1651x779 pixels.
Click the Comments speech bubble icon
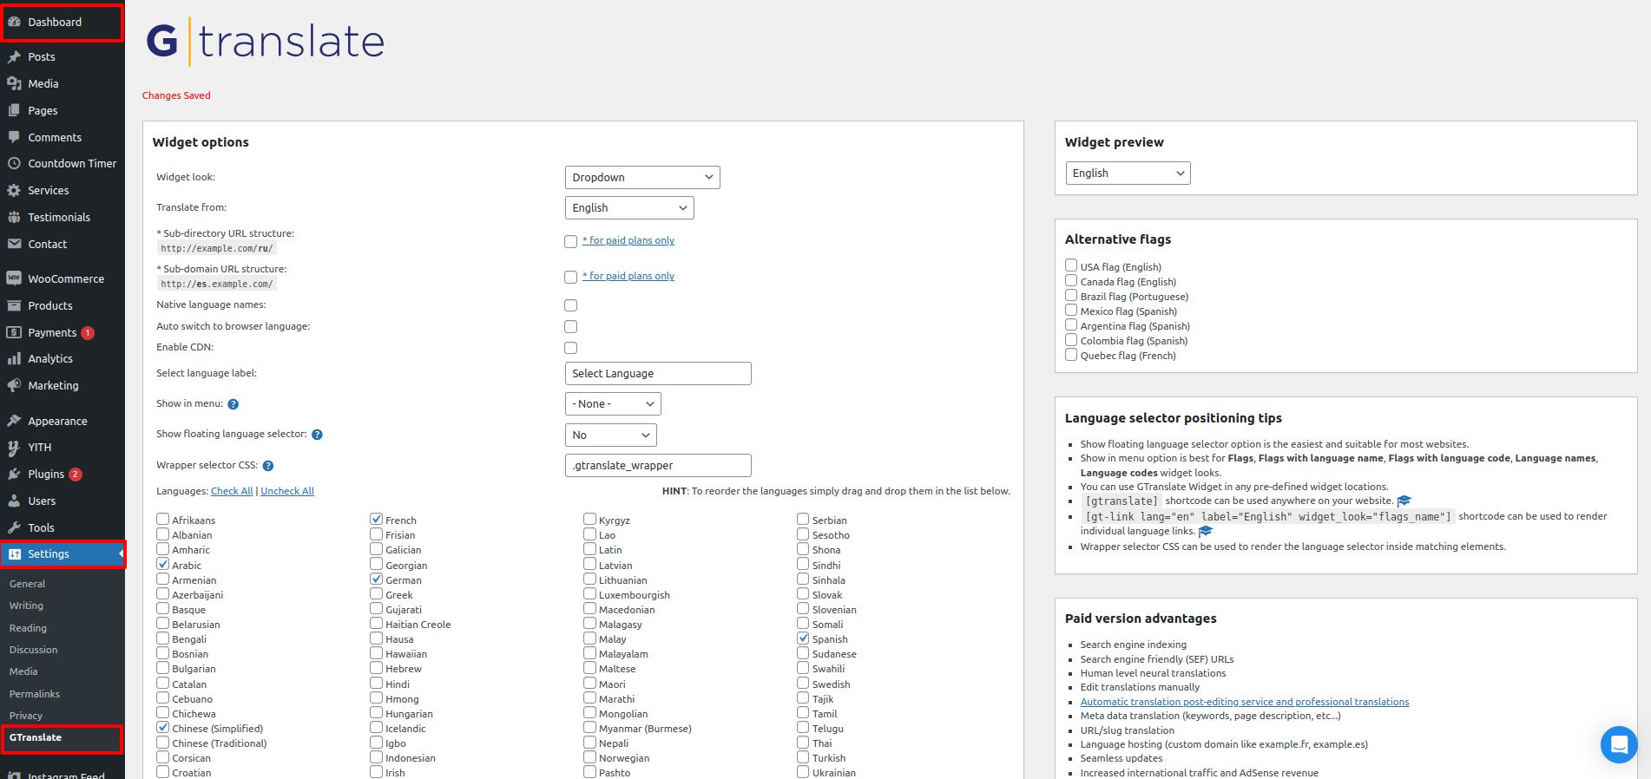[14, 137]
